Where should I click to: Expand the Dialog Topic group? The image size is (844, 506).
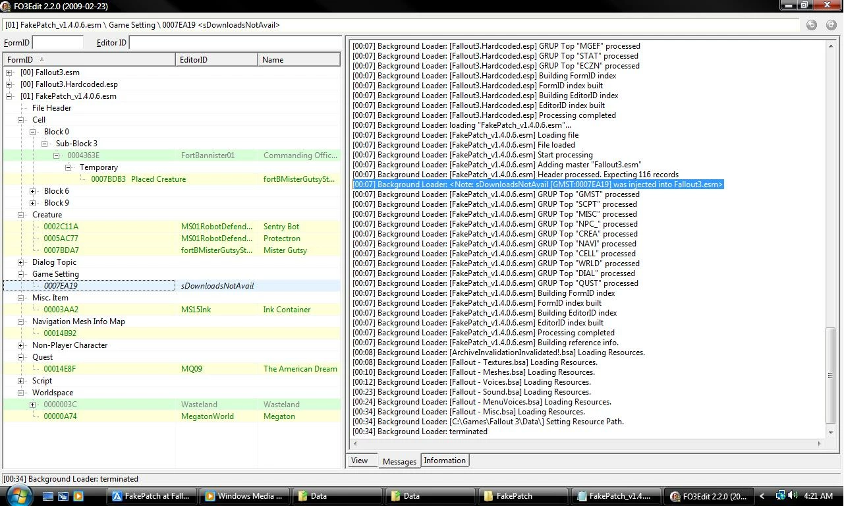pos(20,262)
